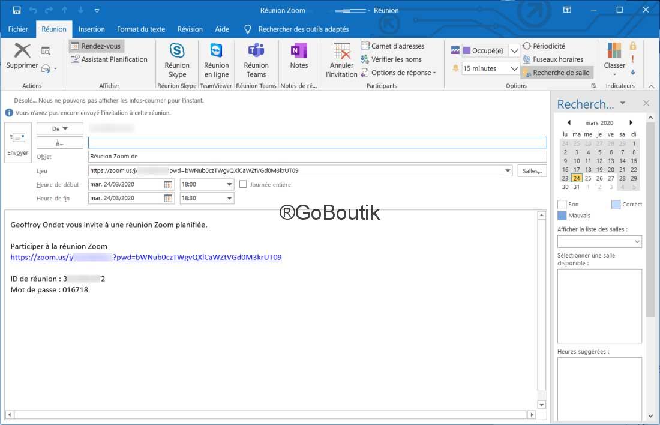The width and height of the screenshot is (660, 425).
Task: Open end time 18:30 dropdown
Action: pyautogui.click(x=229, y=198)
